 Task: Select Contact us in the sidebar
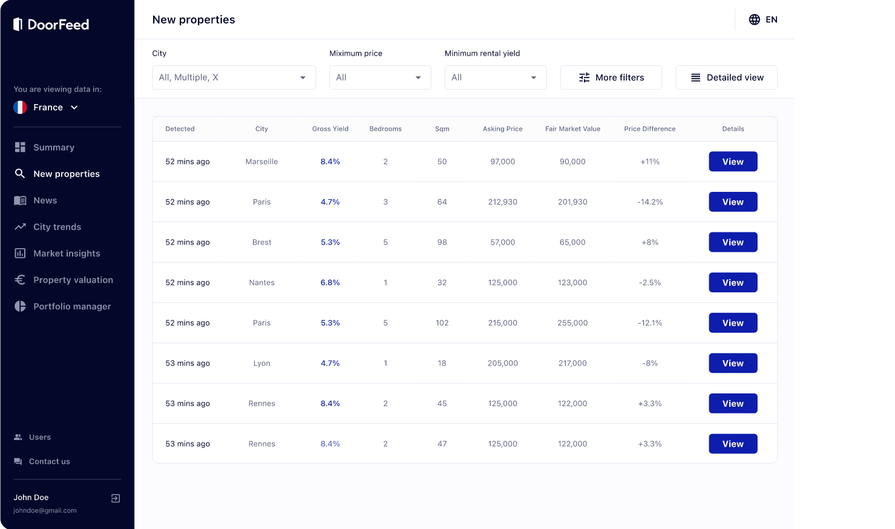tap(42, 461)
